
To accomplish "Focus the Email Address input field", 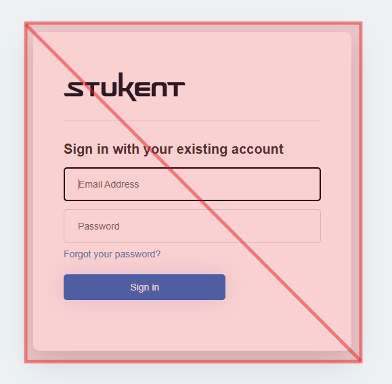I will (x=192, y=184).
